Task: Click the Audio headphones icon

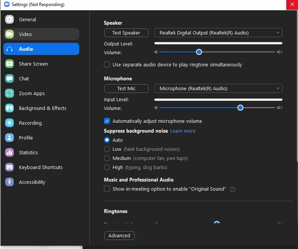Action: [9, 49]
